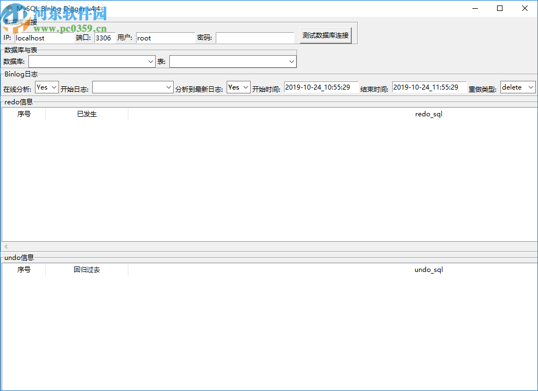Select the 用户 user field containing root
Image resolution: width=538 pixels, height=391 pixels.
tap(165, 38)
